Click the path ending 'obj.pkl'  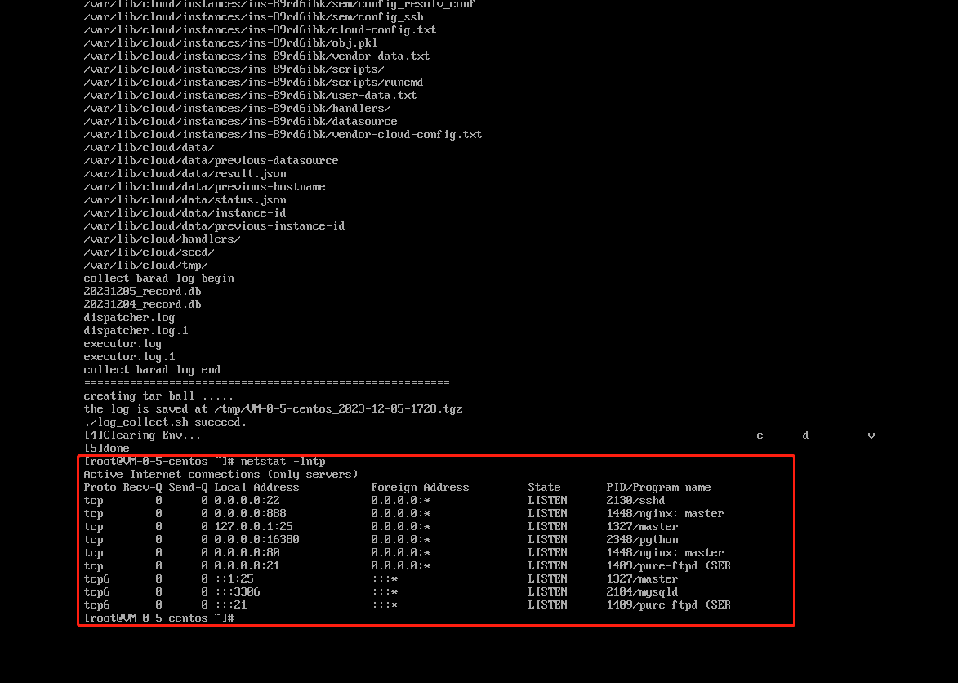[230, 42]
